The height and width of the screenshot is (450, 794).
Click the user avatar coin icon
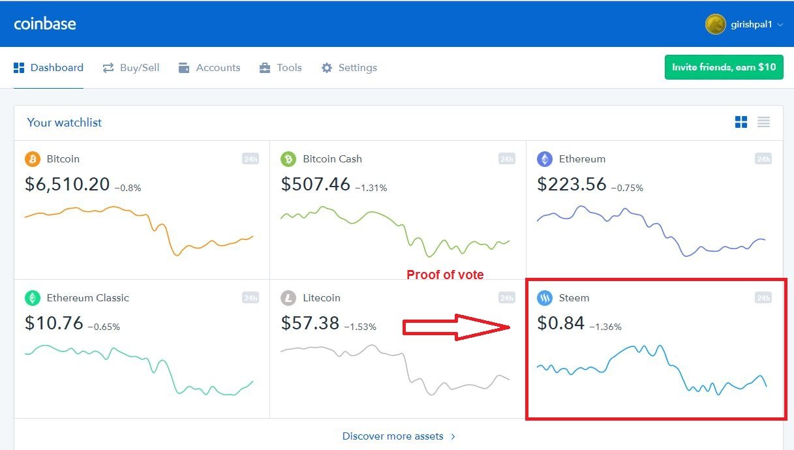point(715,24)
